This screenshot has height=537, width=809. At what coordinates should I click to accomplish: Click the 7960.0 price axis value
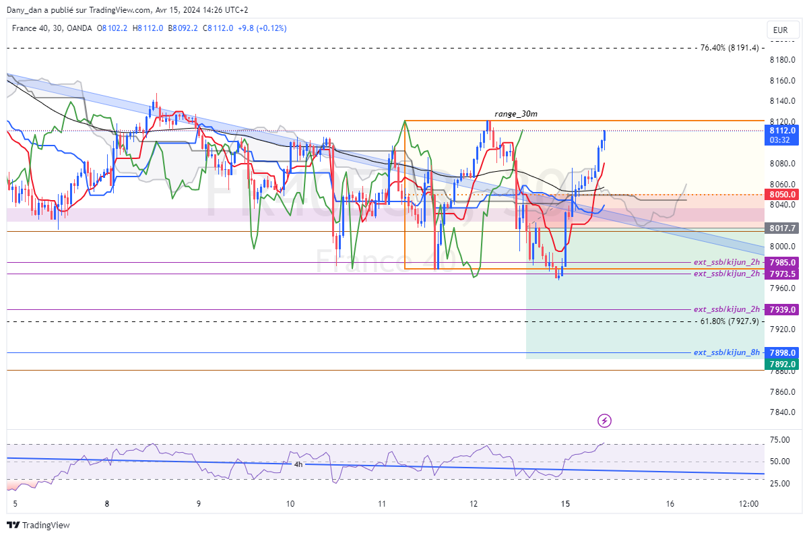[782, 288]
